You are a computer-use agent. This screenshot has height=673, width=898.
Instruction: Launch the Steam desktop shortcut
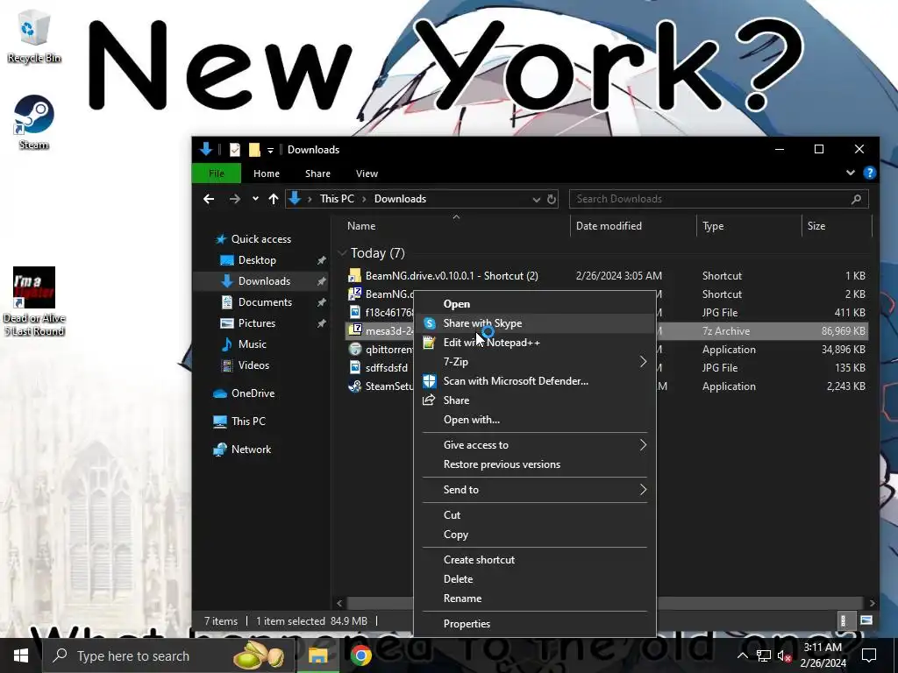click(34, 123)
